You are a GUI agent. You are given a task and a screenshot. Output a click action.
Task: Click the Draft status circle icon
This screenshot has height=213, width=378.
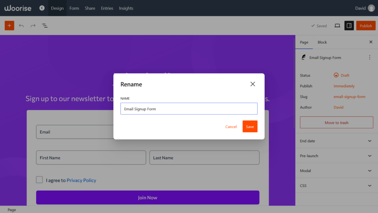pos(336,75)
